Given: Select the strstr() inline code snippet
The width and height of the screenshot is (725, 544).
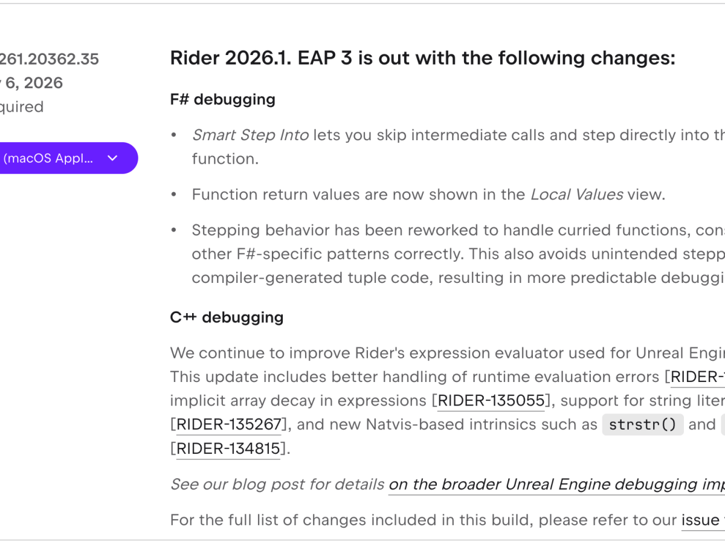Looking at the screenshot, I should pyautogui.click(x=643, y=424).
